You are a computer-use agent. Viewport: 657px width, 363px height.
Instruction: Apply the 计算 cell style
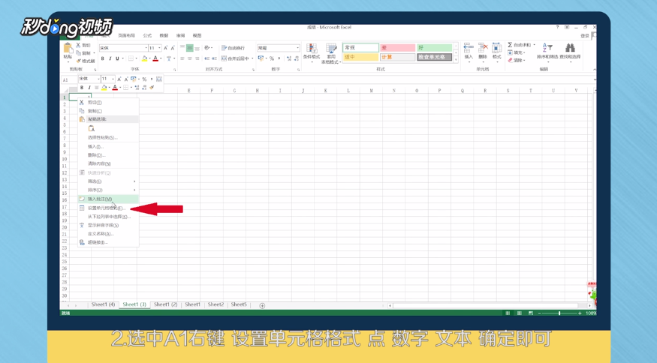pos(397,57)
